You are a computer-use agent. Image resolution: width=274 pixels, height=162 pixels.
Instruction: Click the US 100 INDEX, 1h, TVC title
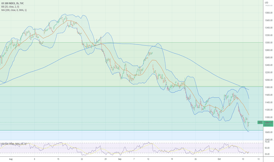coord(12,3)
